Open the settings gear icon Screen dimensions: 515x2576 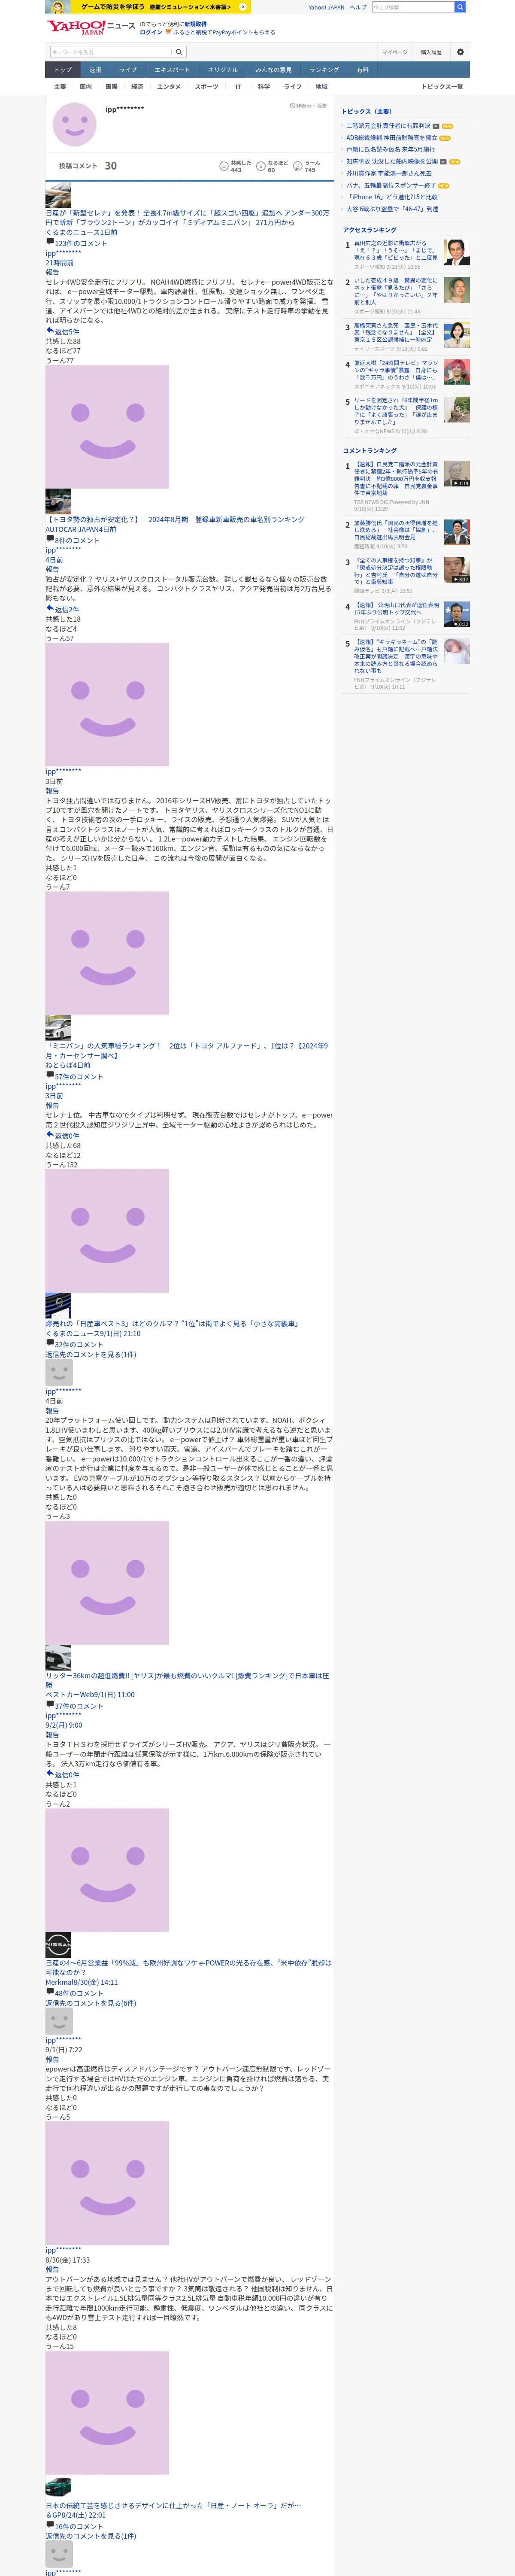460,52
